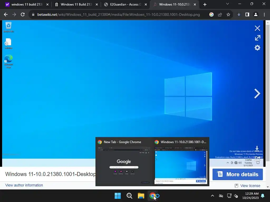Click the OneDrive cloud tray icon
The image size is (270, 202).
[x=221, y=196]
